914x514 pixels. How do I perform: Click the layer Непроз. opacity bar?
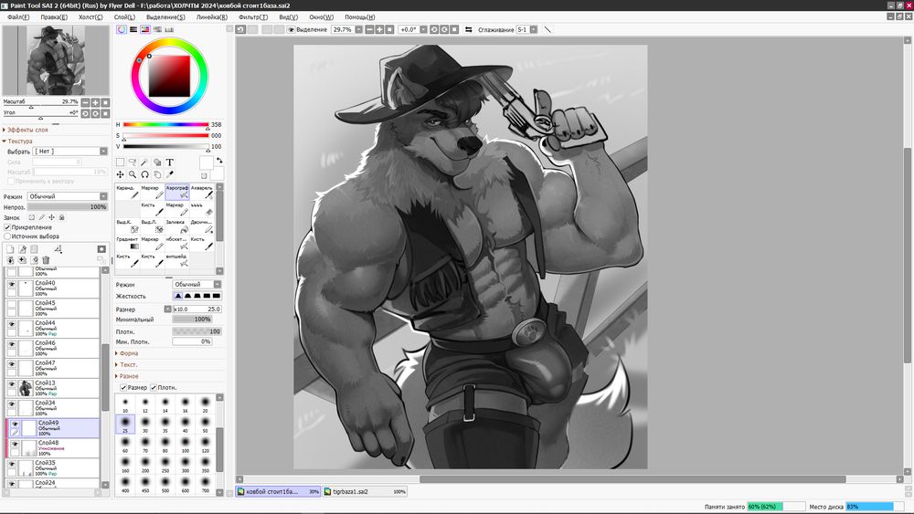[68, 206]
